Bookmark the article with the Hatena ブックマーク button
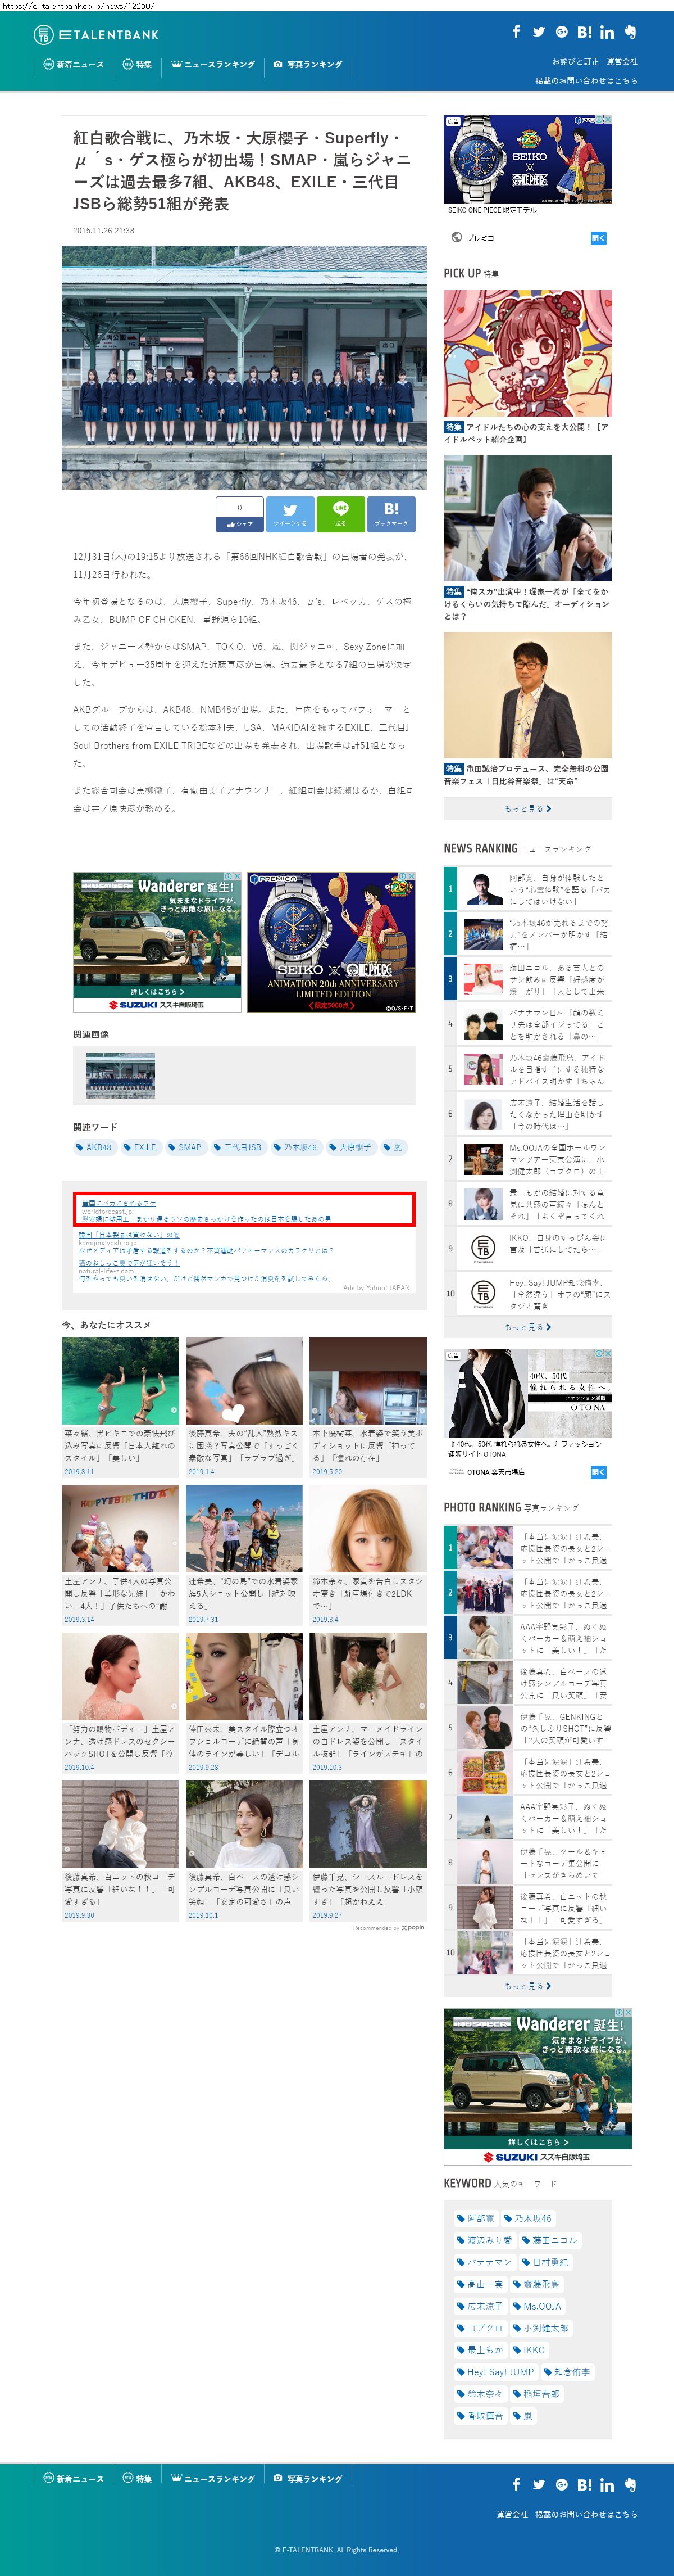 [x=390, y=514]
